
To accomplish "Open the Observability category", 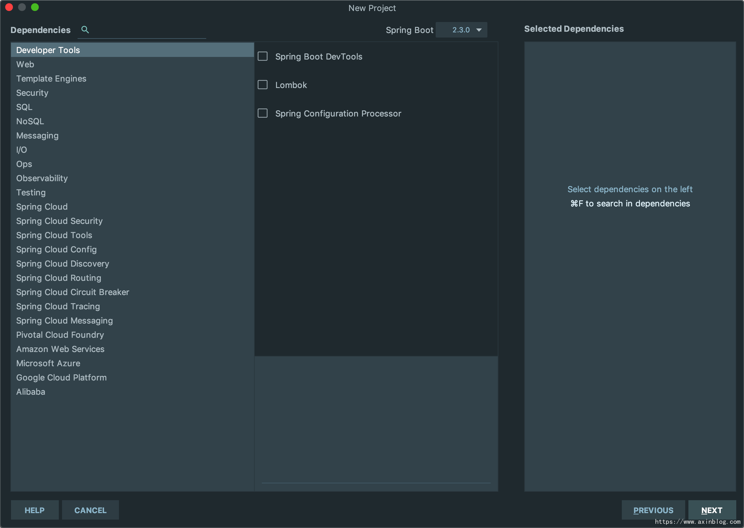I will [133, 178].
